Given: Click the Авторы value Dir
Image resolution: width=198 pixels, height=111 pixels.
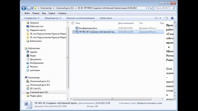Looking at the screenshot, I should click(97, 106).
